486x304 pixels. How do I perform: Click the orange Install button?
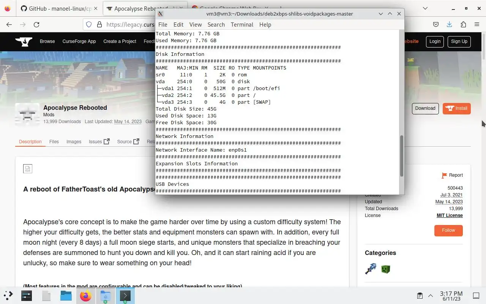pyautogui.click(x=457, y=108)
